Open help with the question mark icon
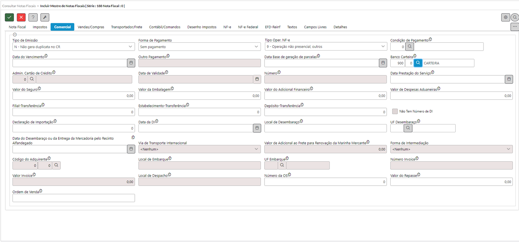Image resolution: width=519 pixels, height=242 pixels. coord(33,17)
